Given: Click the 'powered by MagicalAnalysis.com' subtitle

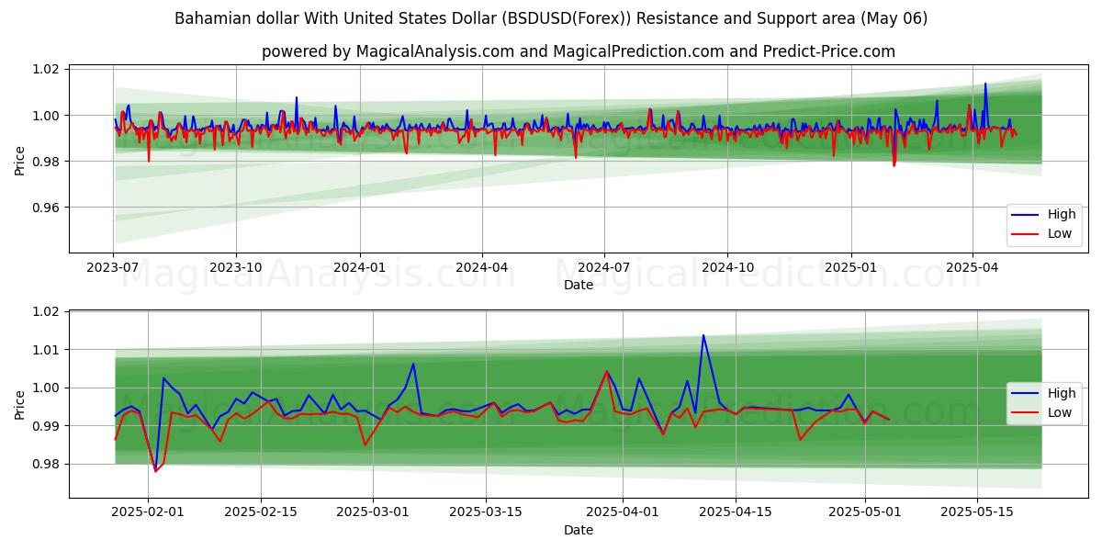Looking at the screenshot, I should tap(579, 51).
